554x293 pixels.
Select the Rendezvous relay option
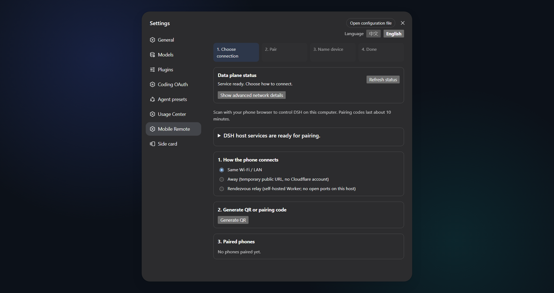pyautogui.click(x=222, y=189)
